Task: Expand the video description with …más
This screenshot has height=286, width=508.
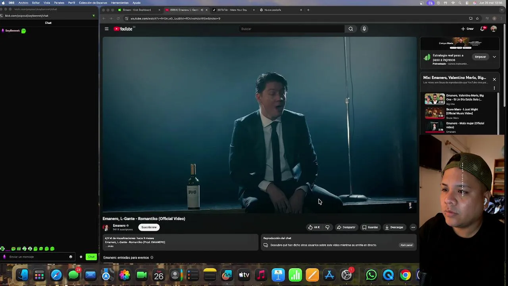Action: pos(110,246)
